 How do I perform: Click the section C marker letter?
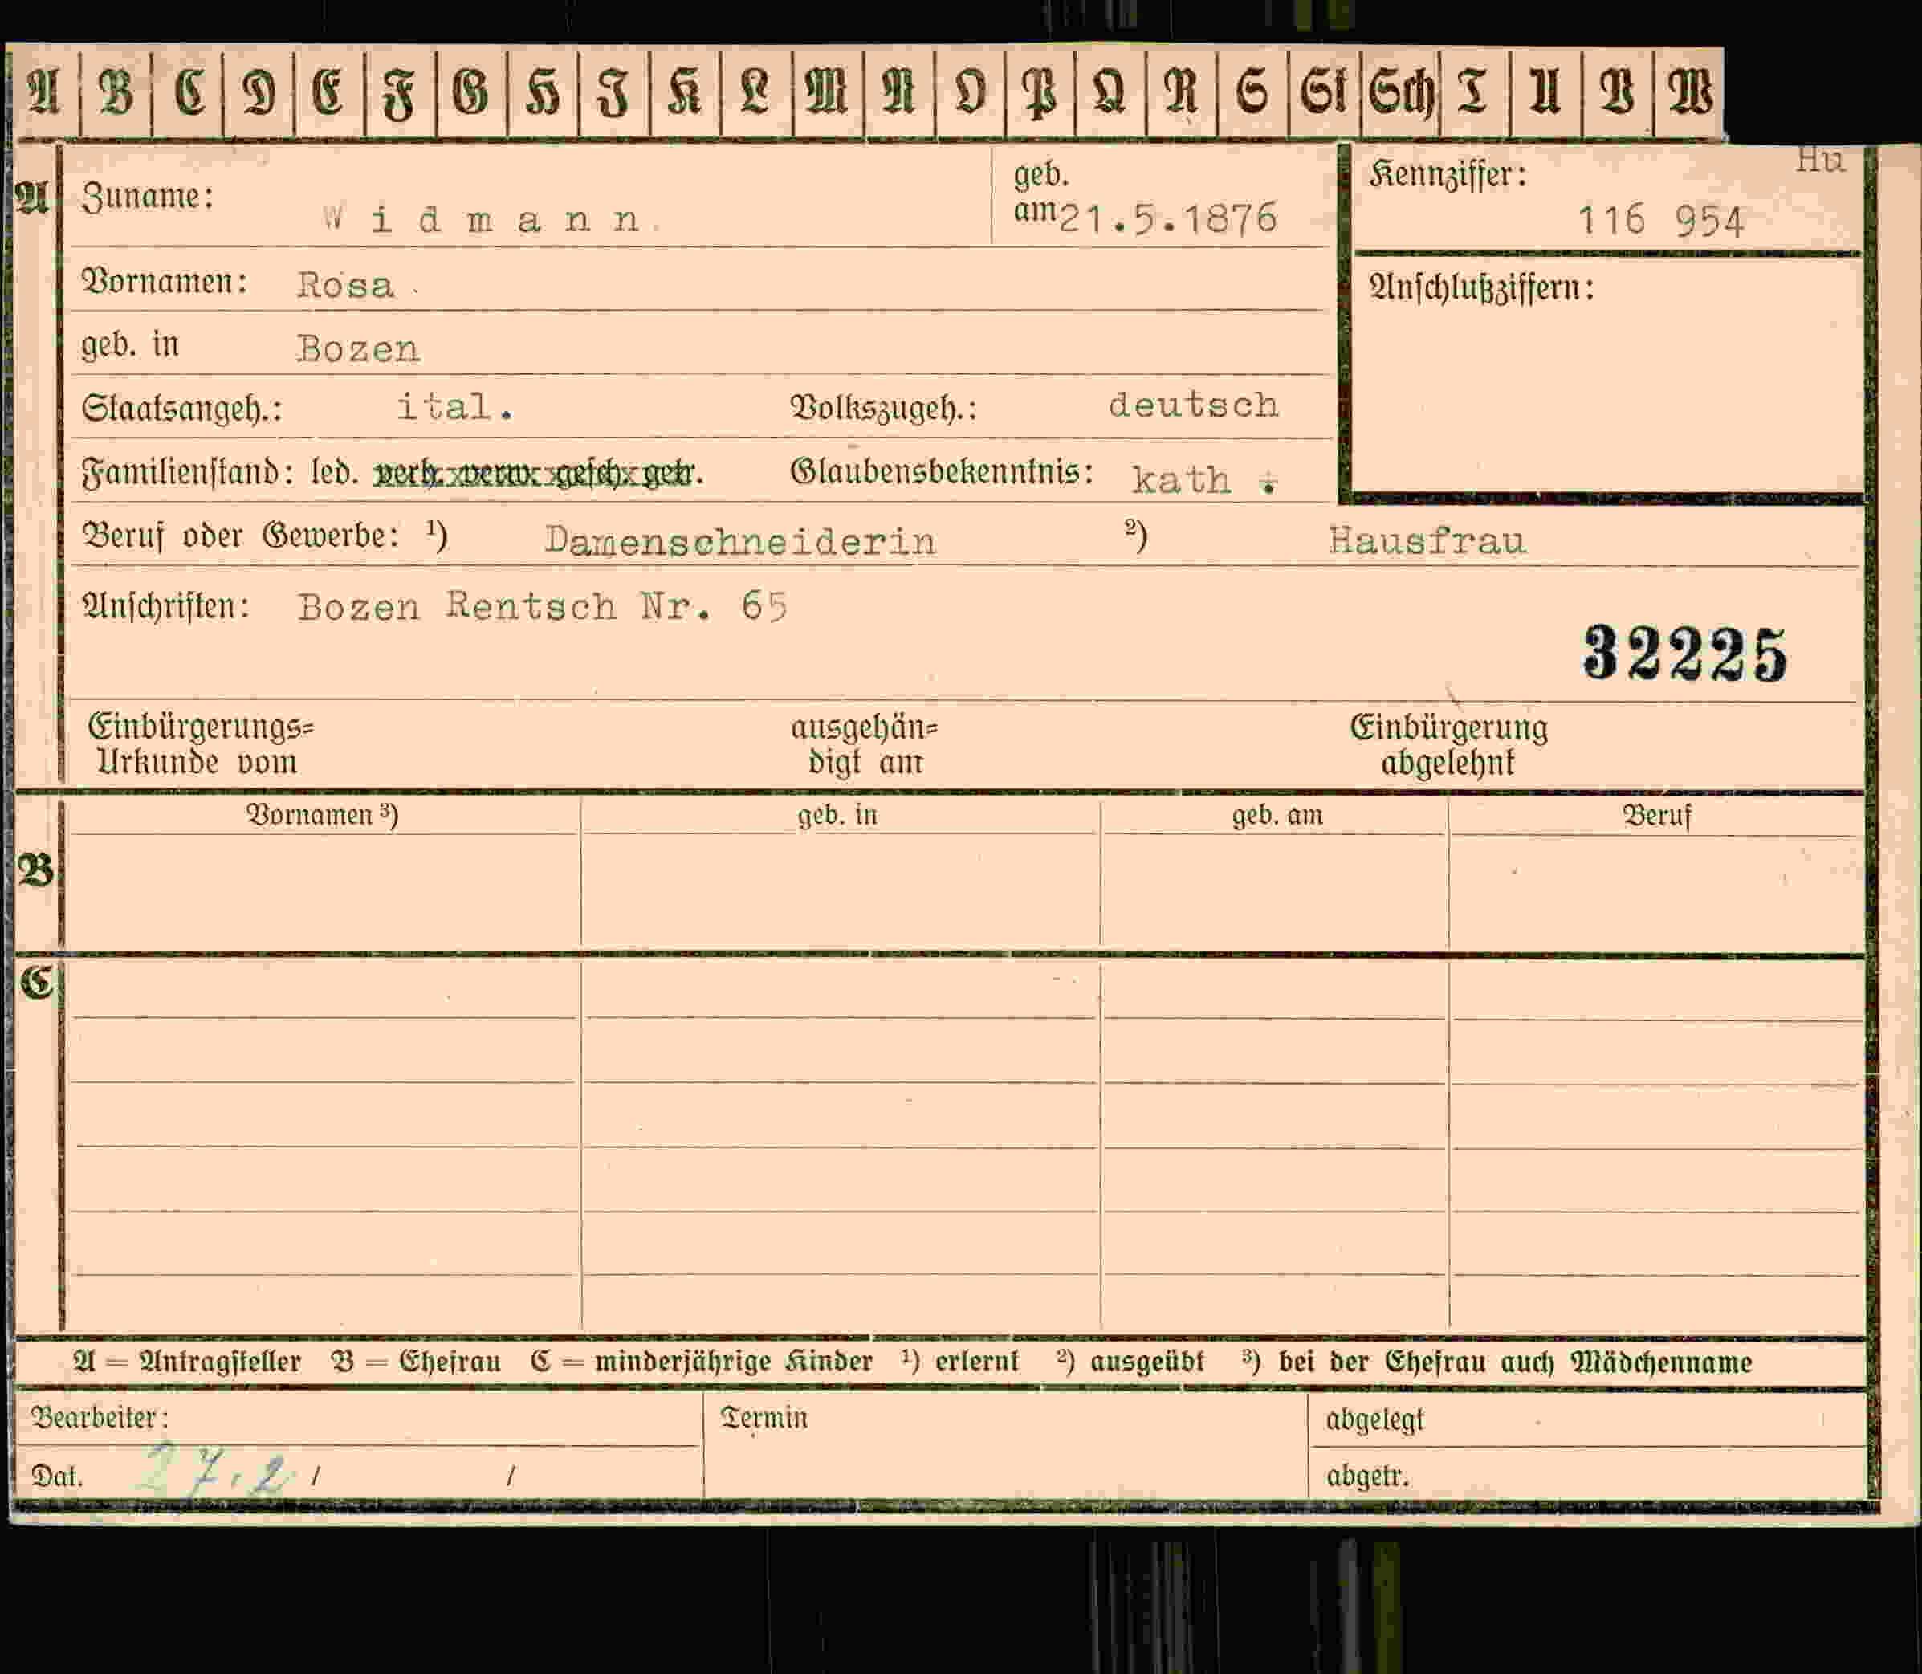35,982
